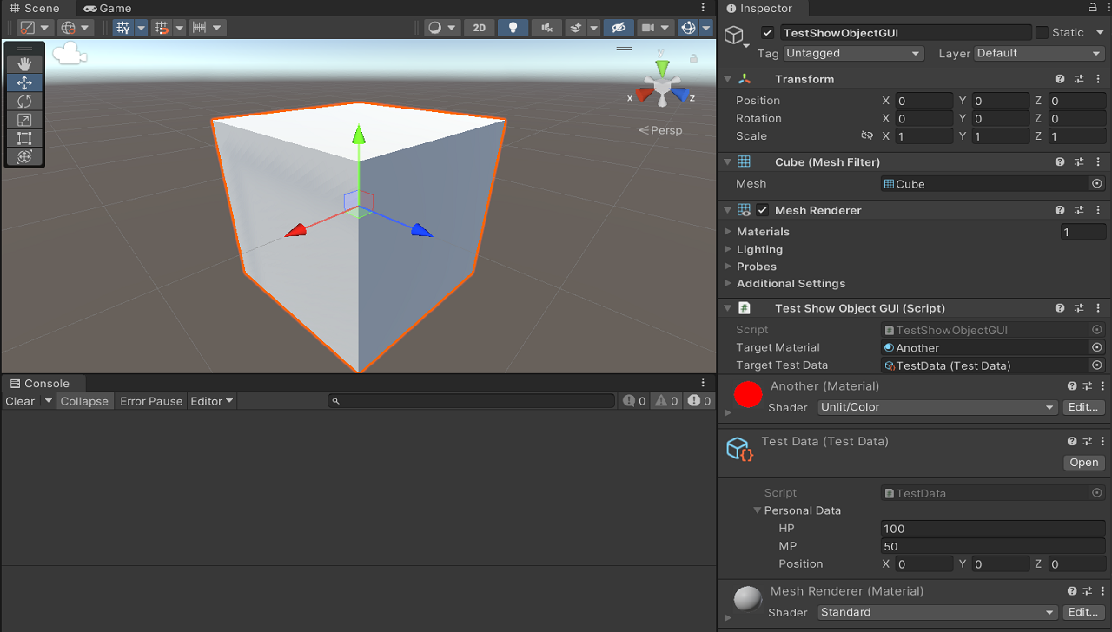Click the Scale constrain proportions link icon
Screen dimensions: 1112x632
pos(866,136)
